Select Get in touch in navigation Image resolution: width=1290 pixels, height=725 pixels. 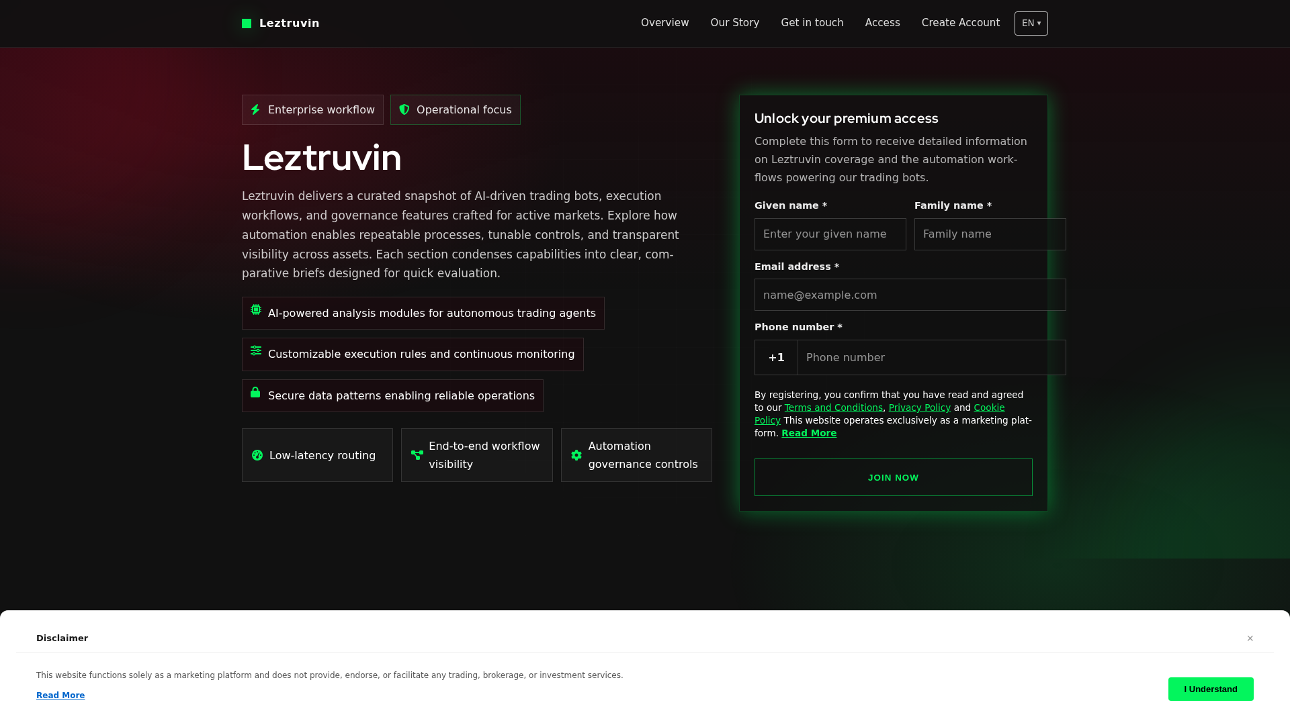pyautogui.click(x=812, y=23)
